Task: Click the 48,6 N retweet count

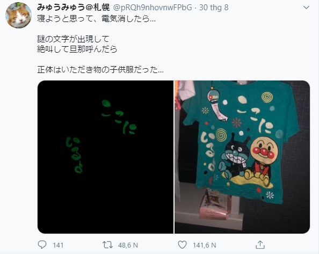Action: tap(128, 245)
